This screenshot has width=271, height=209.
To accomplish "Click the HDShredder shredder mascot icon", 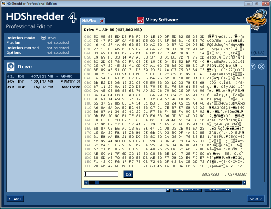I will (257, 20).
